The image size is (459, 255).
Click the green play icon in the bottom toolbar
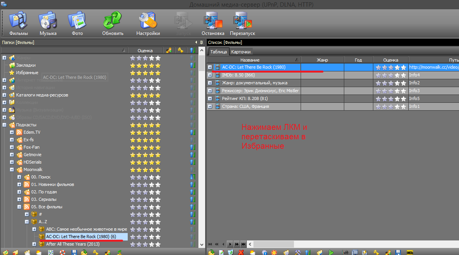[331, 252]
